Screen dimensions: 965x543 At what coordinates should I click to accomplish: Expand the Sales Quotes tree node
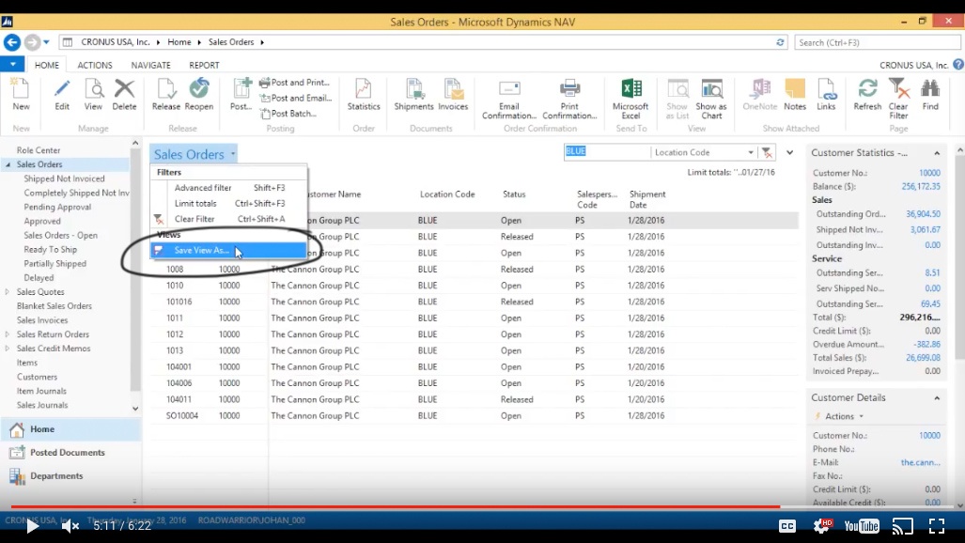point(8,292)
